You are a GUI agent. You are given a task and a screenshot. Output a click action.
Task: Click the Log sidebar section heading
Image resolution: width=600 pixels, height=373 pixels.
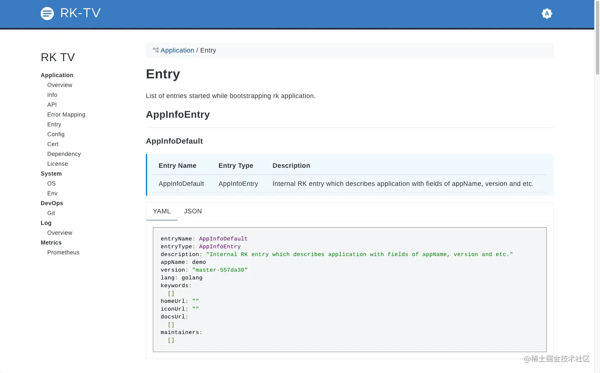pos(46,223)
